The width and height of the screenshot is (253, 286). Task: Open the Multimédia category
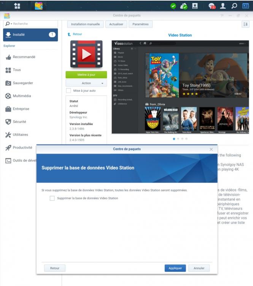(x=18, y=96)
